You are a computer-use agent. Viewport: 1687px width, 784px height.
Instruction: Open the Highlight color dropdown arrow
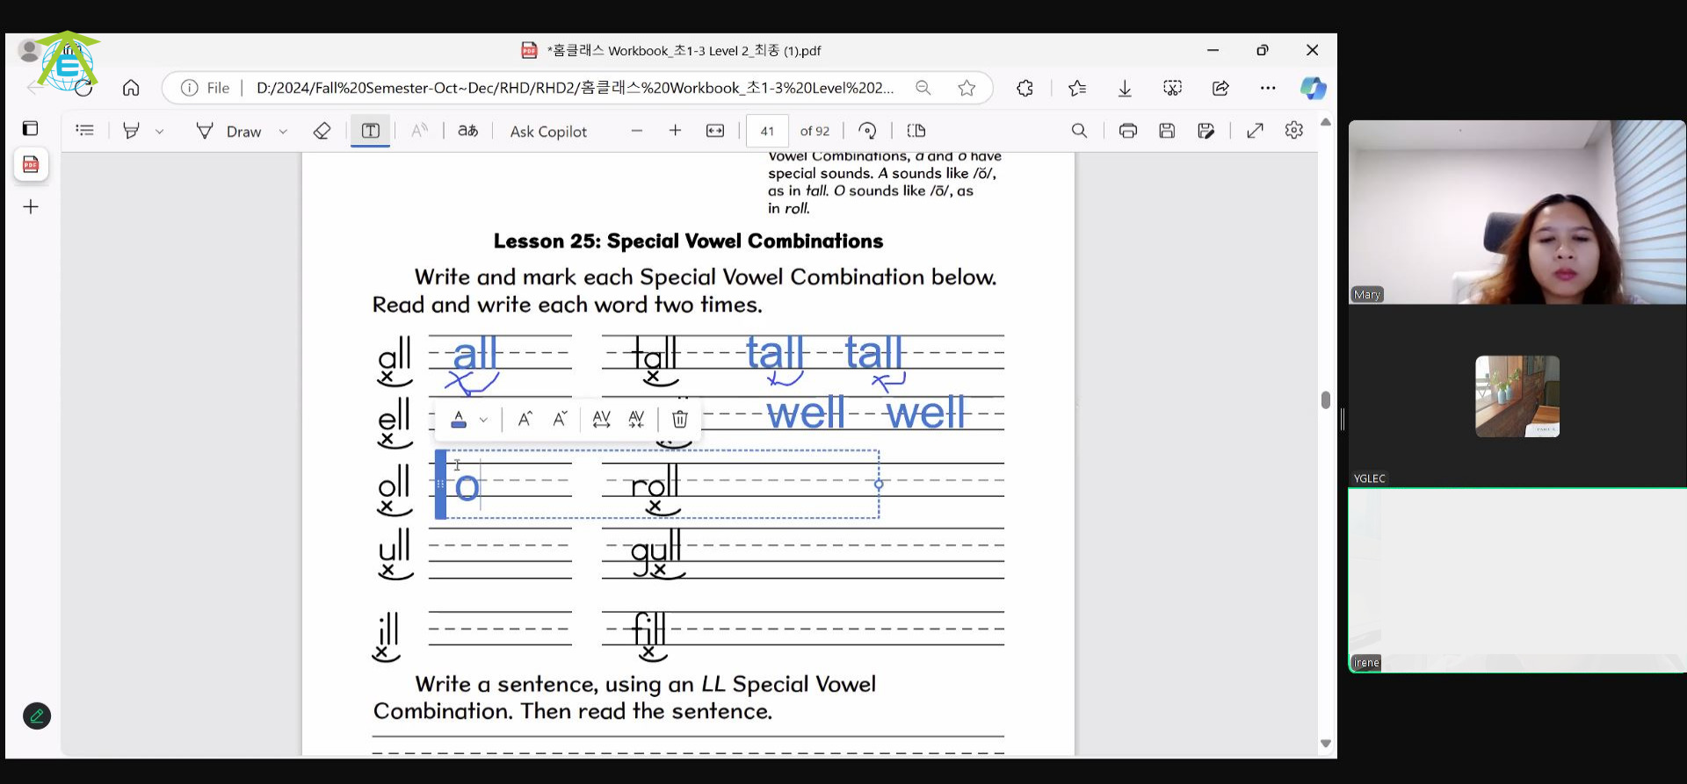[x=159, y=132]
